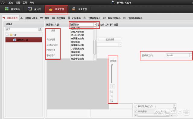Click the 模板编辑 button
Viewport: 193px width, 119px height.
pyautogui.click(x=110, y=39)
